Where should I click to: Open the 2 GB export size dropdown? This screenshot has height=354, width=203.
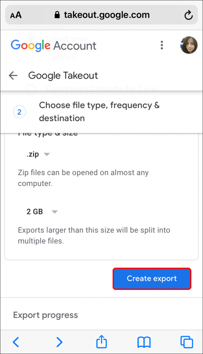tap(41, 212)
